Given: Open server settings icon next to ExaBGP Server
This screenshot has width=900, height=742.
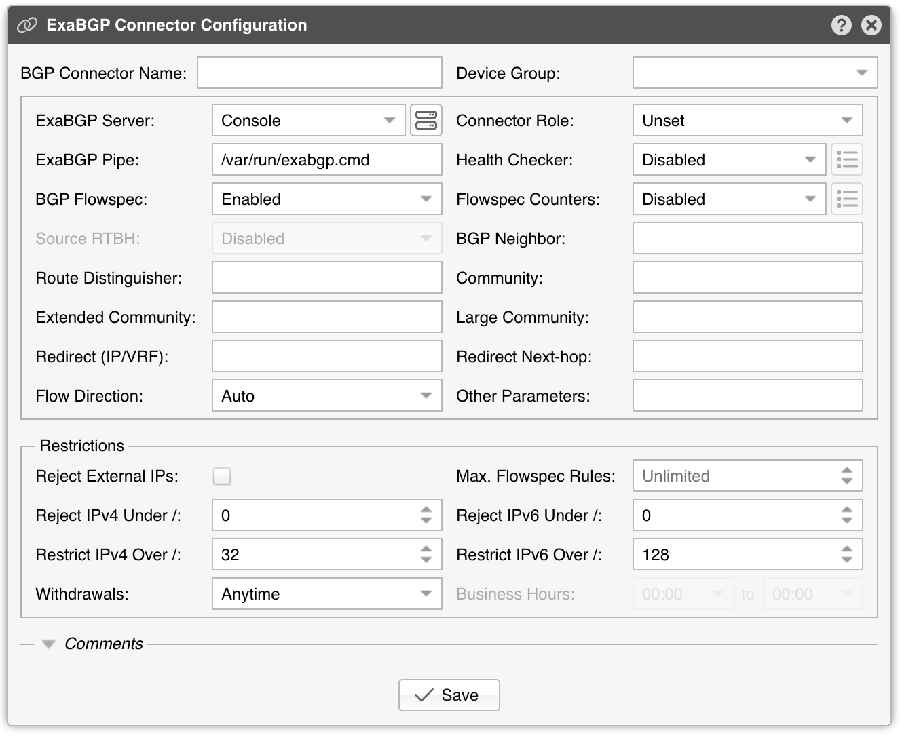Looking at the screenshot, I should coord(426,121).
